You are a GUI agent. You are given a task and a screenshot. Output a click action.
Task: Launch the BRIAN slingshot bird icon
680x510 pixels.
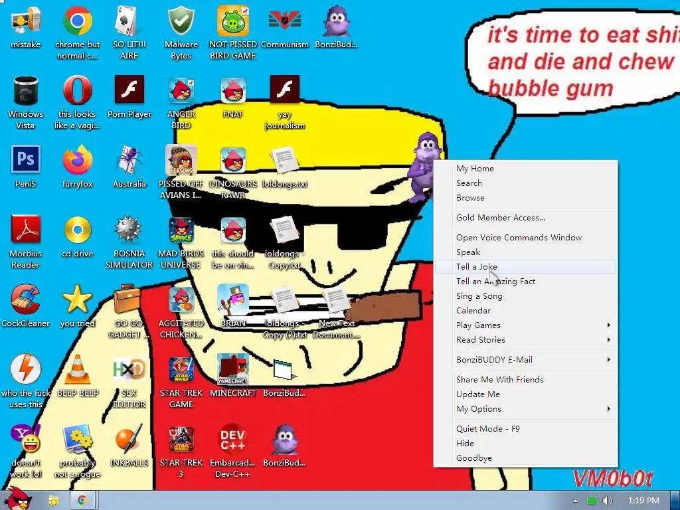[233, 299]
